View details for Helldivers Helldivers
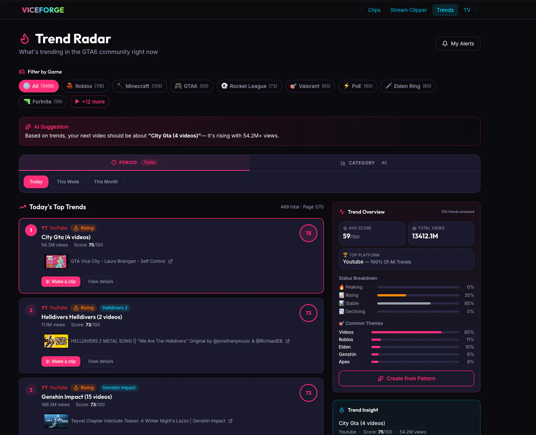 click(101, 361)
